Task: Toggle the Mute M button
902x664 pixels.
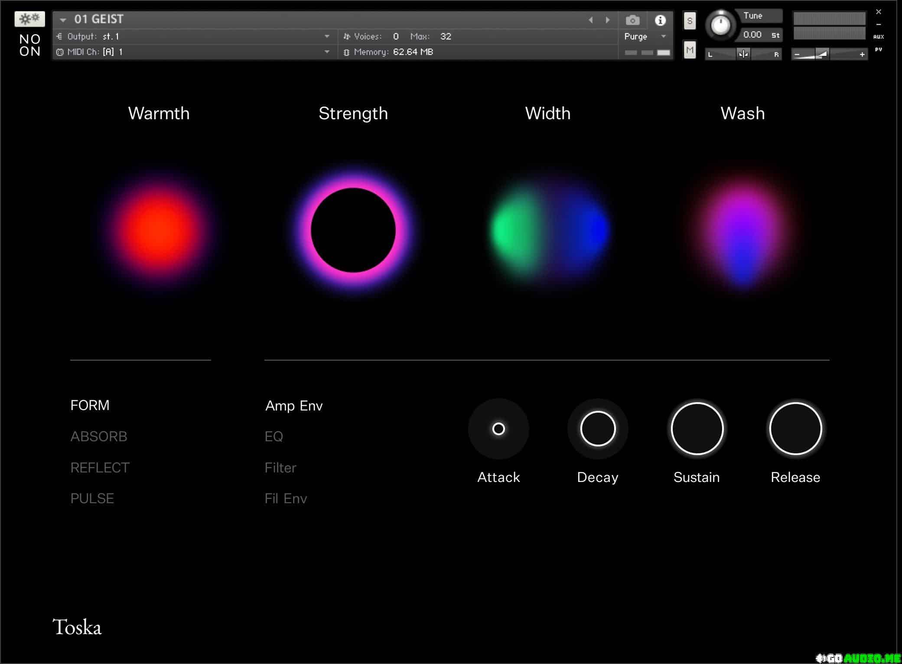Action: (690, 50)
